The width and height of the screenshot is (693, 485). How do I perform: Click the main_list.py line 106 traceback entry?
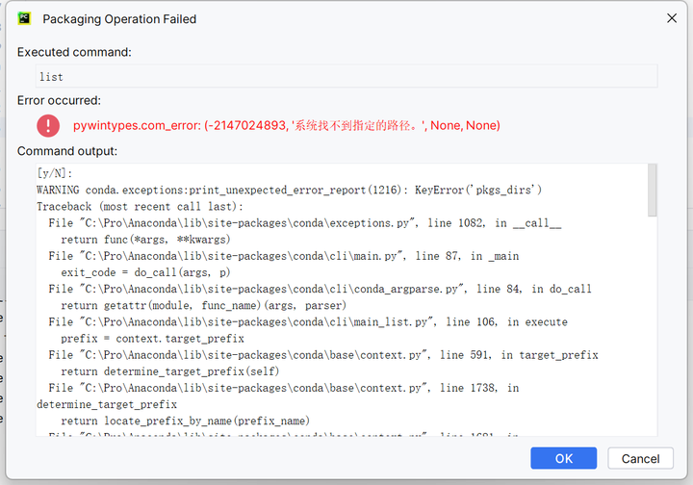point(308,322)
